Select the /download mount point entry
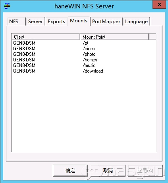 (x=93, y=71)
